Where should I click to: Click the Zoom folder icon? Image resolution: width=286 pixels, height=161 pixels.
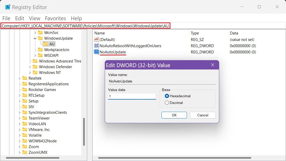coord(25,147)
